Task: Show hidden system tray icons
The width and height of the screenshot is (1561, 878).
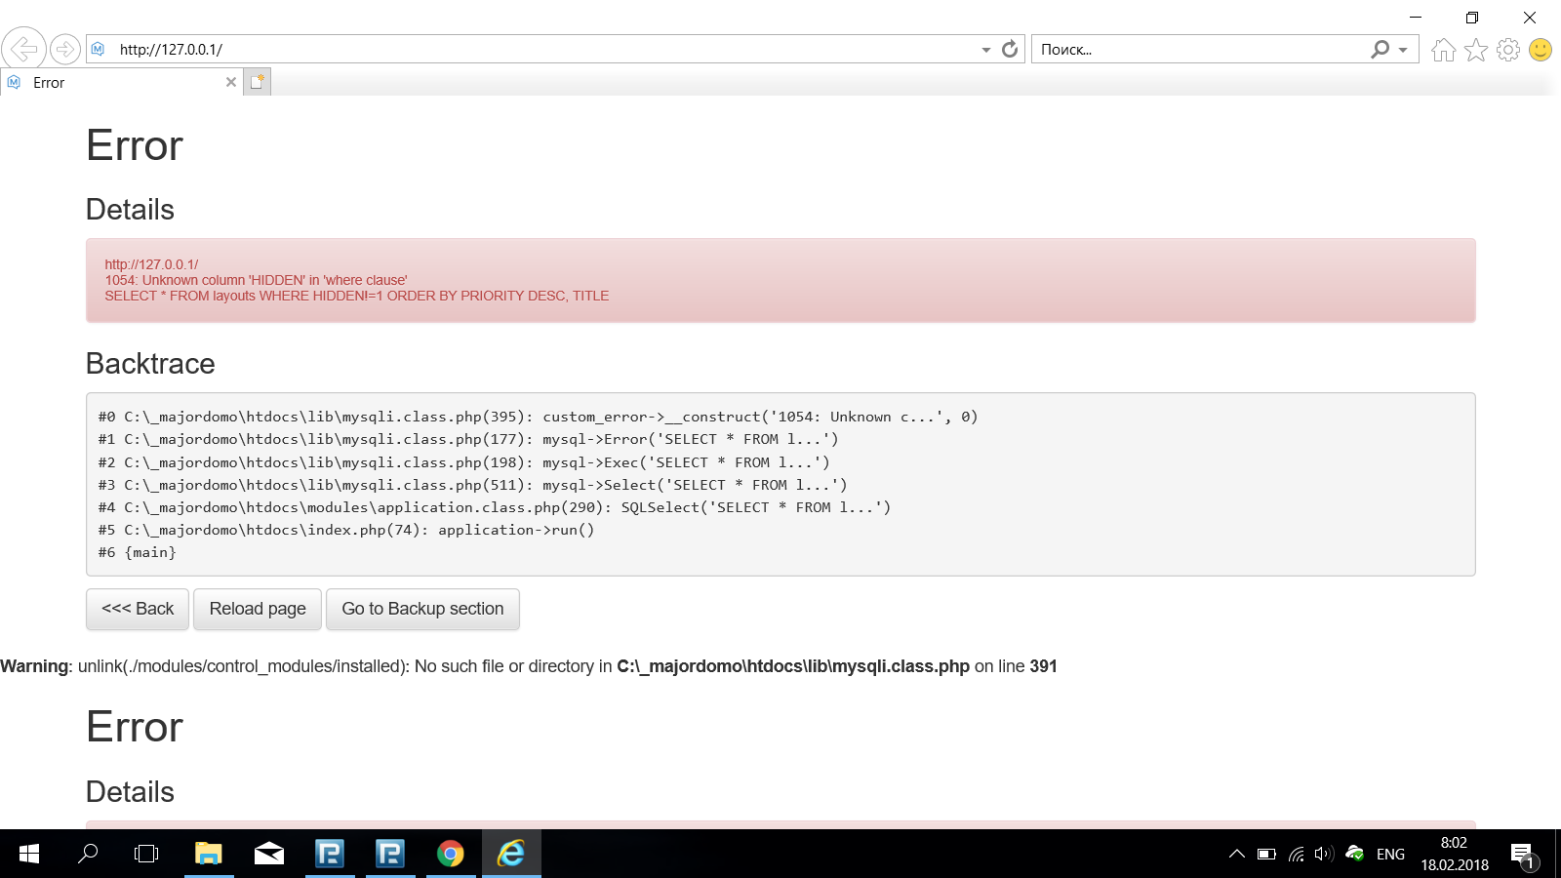Action: (1237, 854)
